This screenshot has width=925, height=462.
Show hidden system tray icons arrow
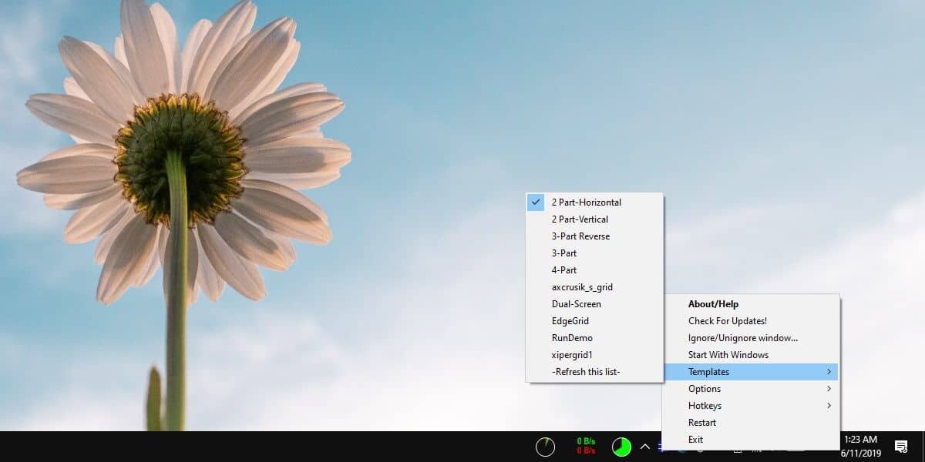[x=645, y=447]
